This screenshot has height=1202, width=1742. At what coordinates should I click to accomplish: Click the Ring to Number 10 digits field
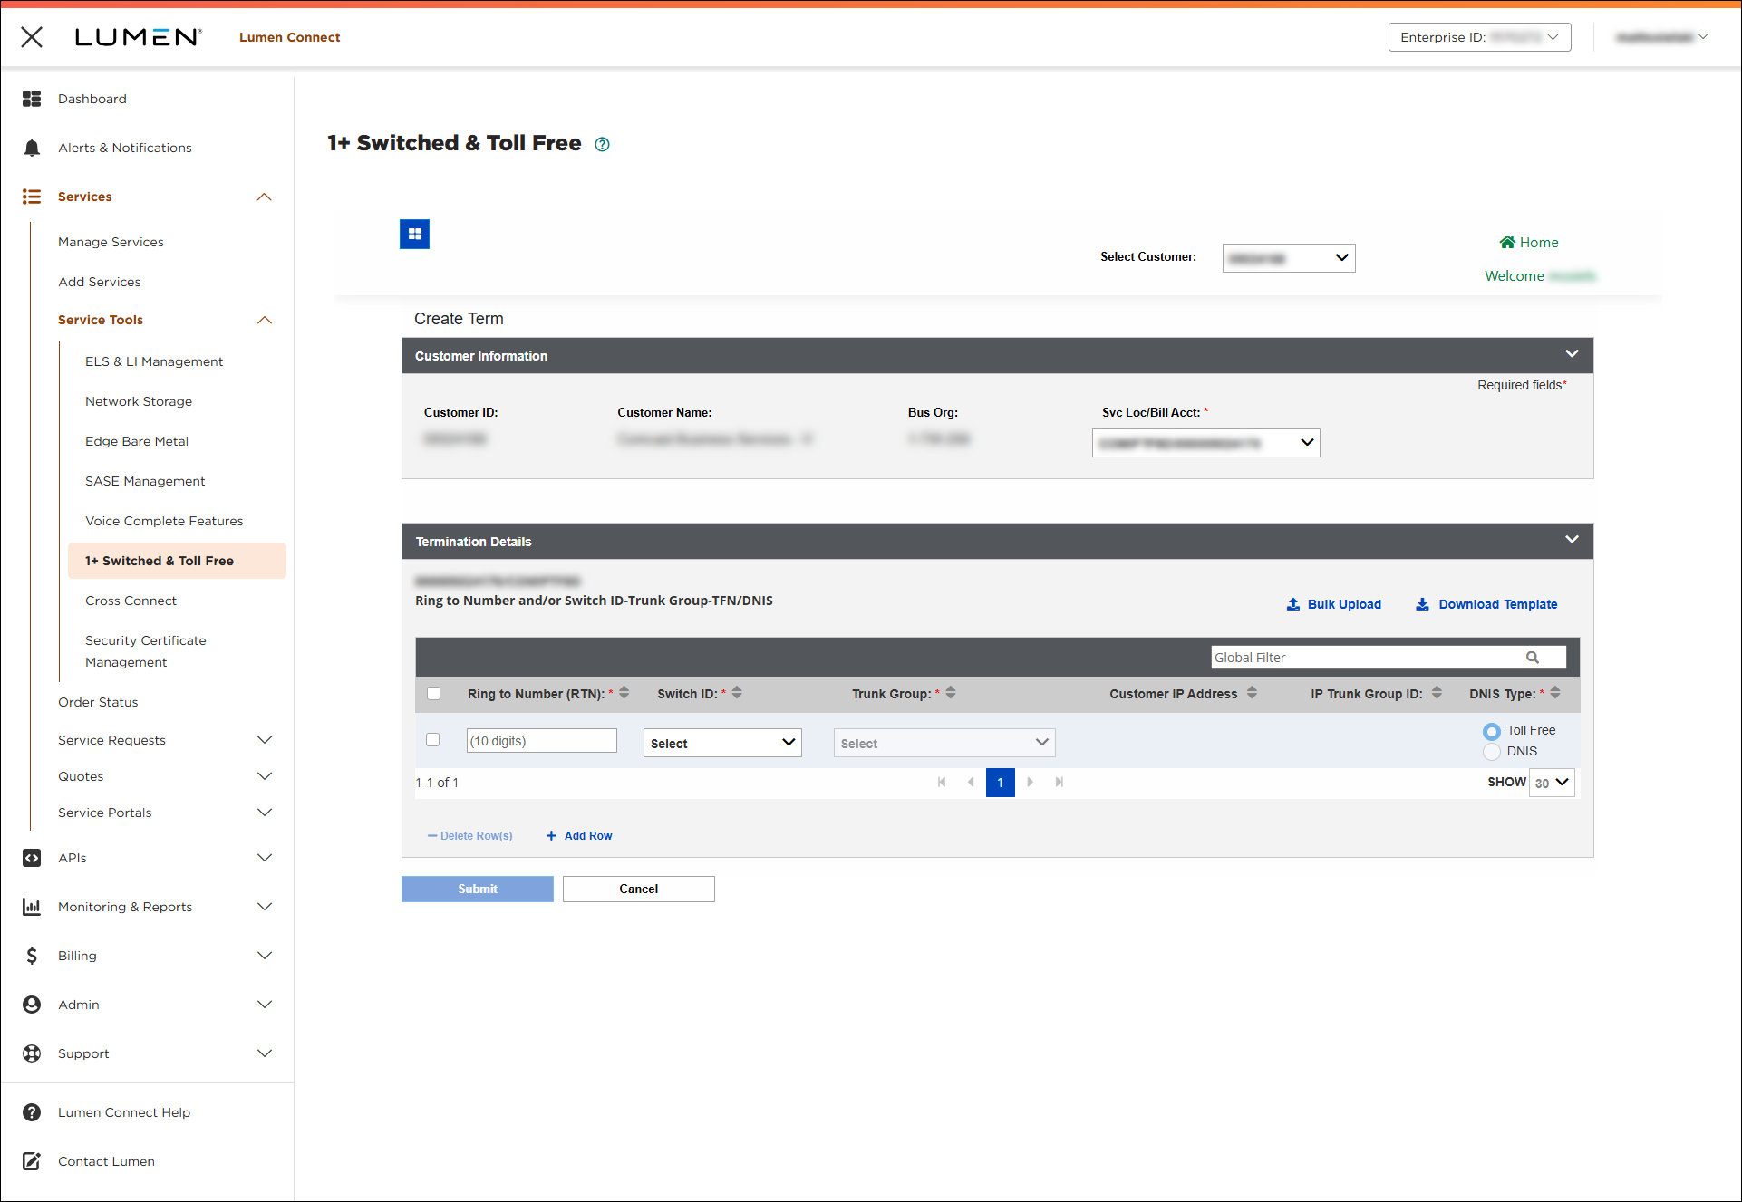(x=542, y=741)
